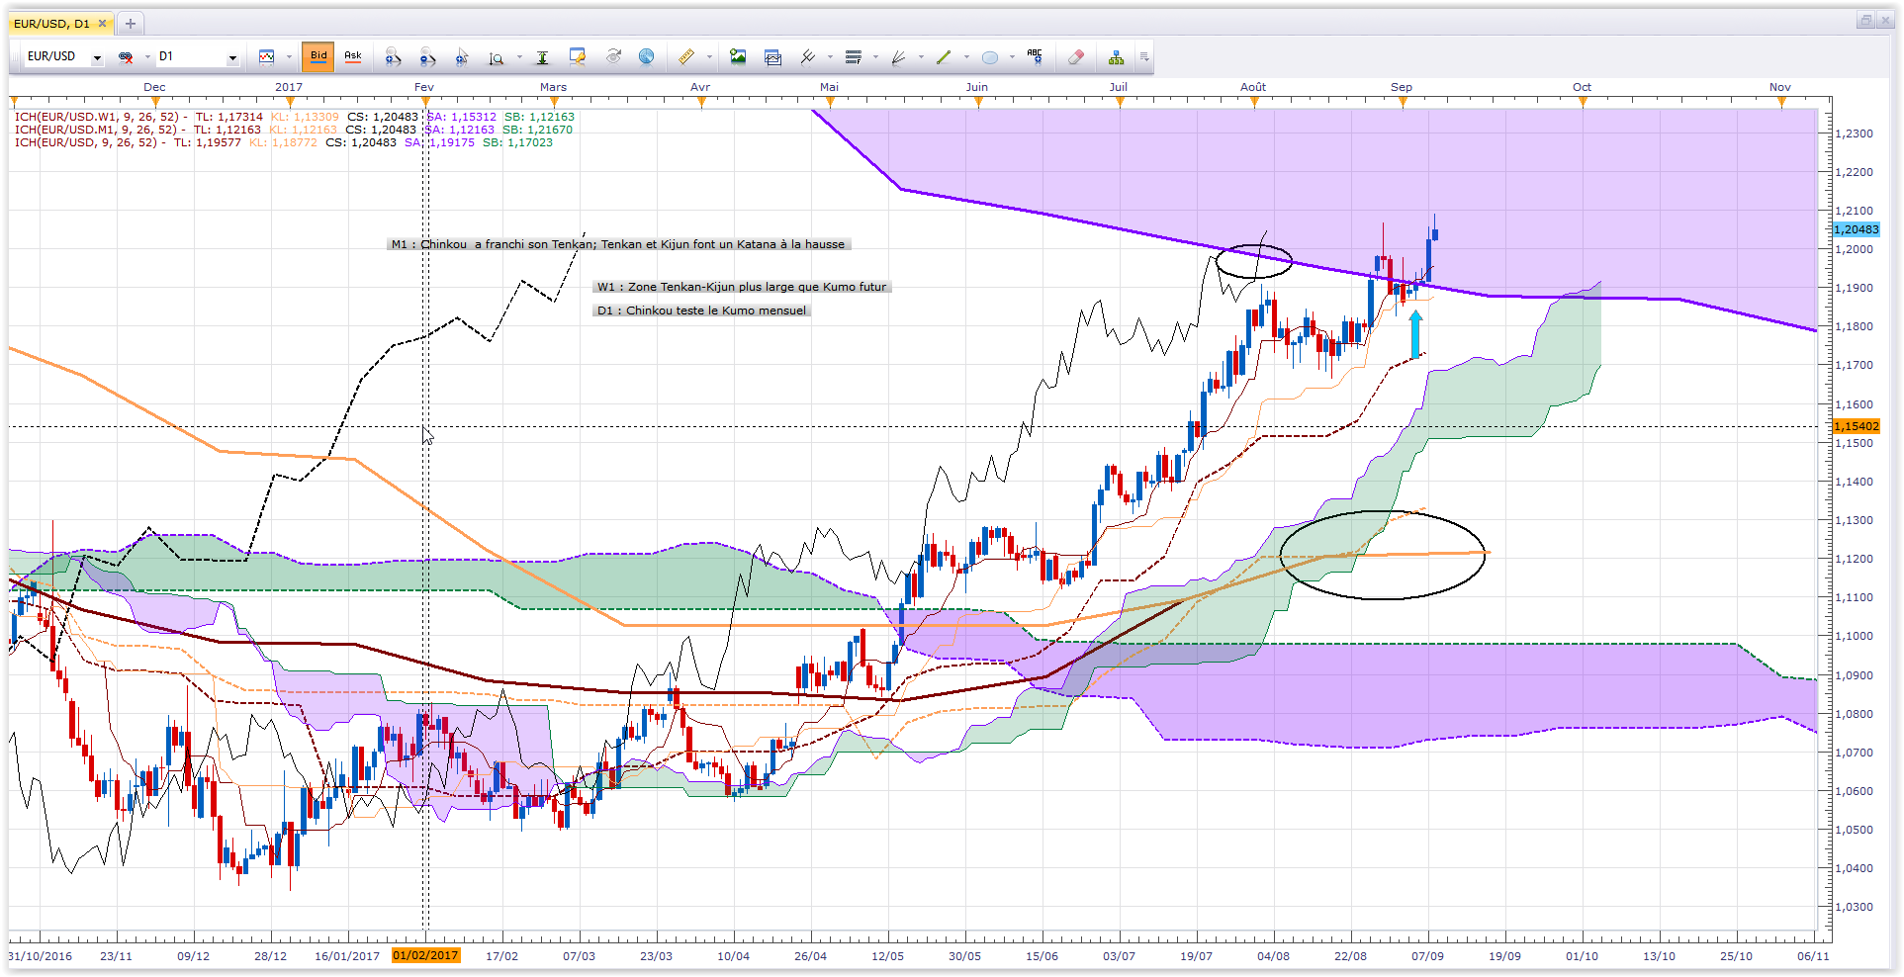The image size is (1904, 977).
Task: Click the D1 Chinkou teste annotation
Action: [x=702, y=311]
